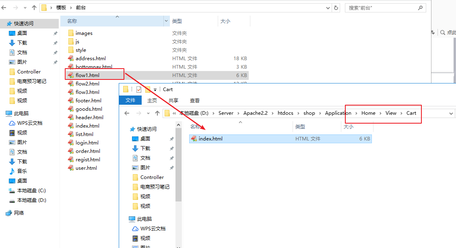Click the htdocs breadcrumb in the path
The height and width of the screenshot is (248, 456).
pos(286,113)
